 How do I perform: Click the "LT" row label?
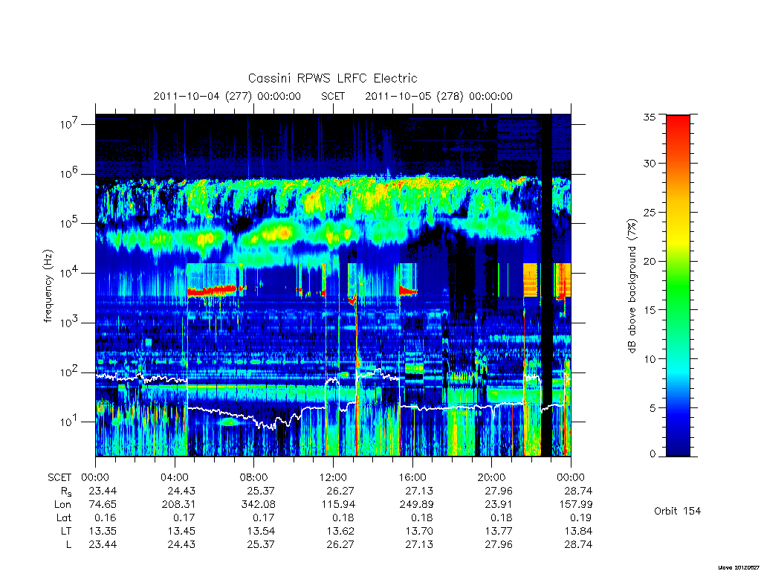coord(66,531)
